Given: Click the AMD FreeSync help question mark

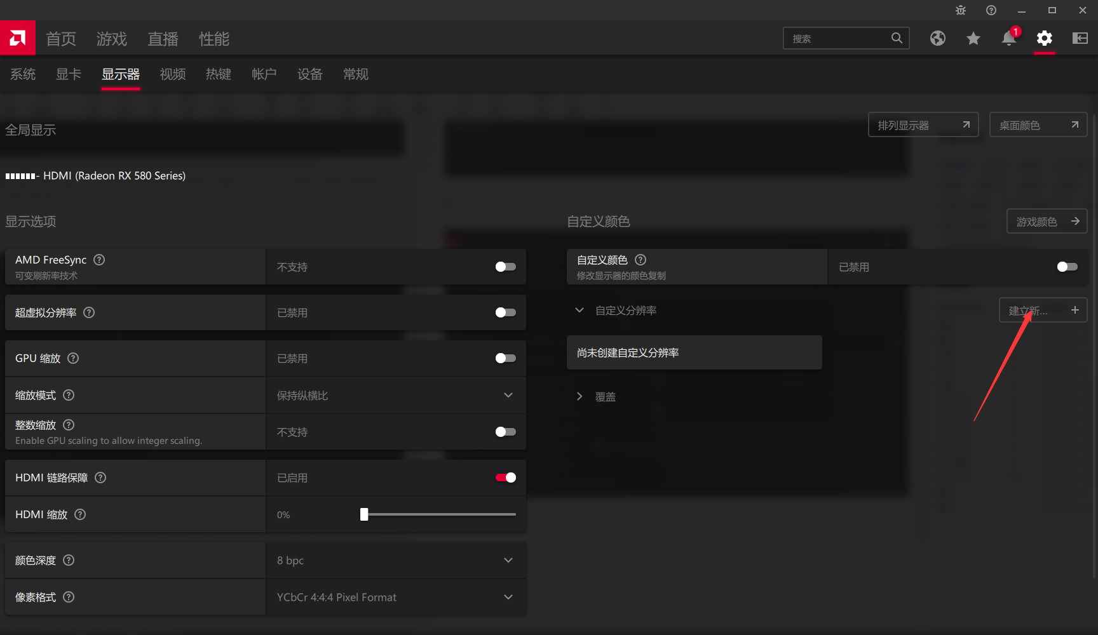Looking at the screenshot, I should pyautogui.click(x=98, y=259).
